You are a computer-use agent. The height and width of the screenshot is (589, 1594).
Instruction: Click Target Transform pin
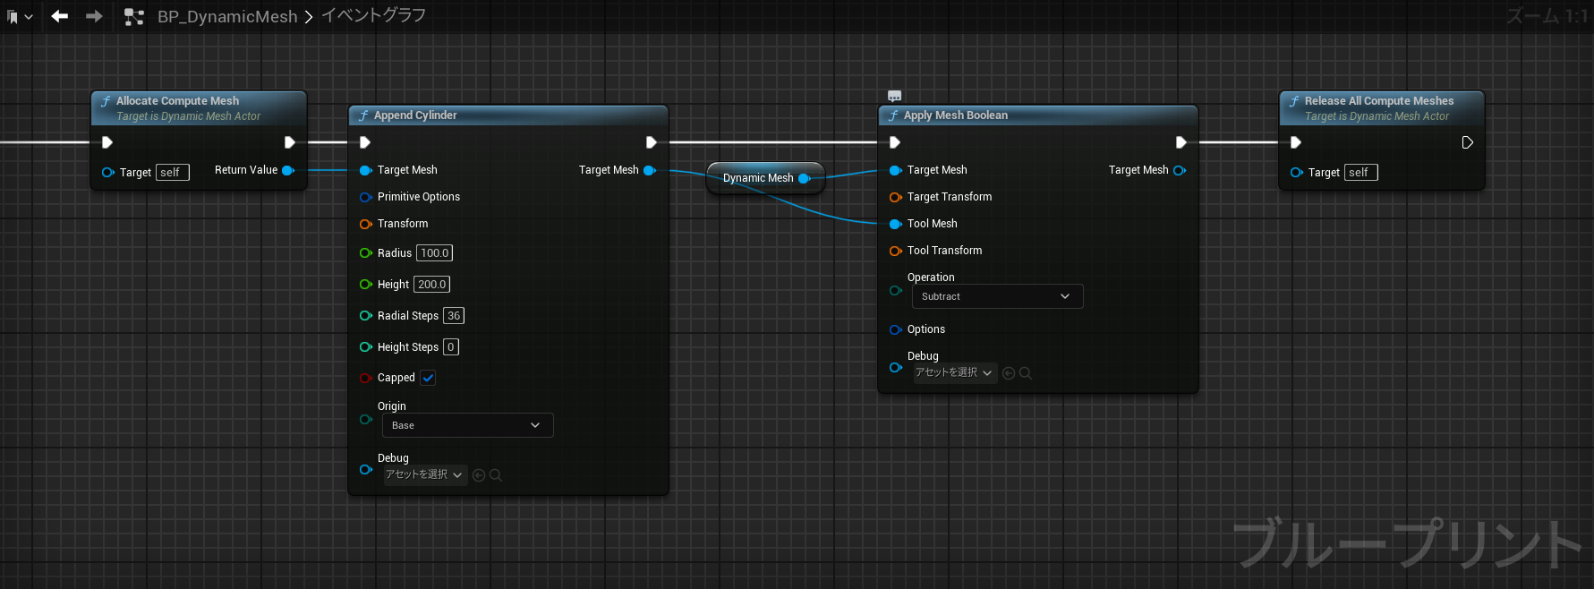click(x=896, y=197)
